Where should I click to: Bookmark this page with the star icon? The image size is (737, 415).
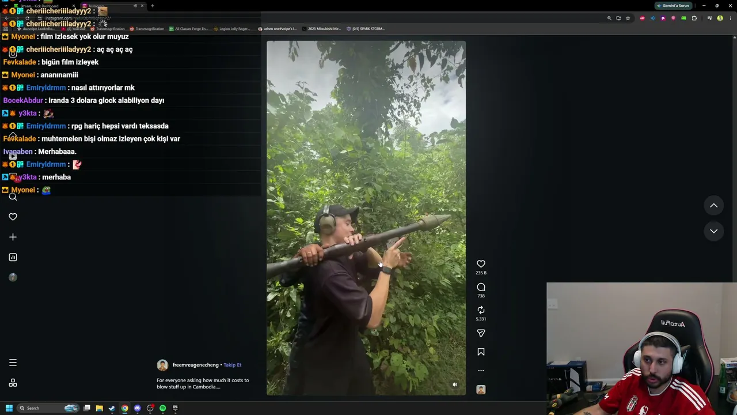[x=628, y=18]
